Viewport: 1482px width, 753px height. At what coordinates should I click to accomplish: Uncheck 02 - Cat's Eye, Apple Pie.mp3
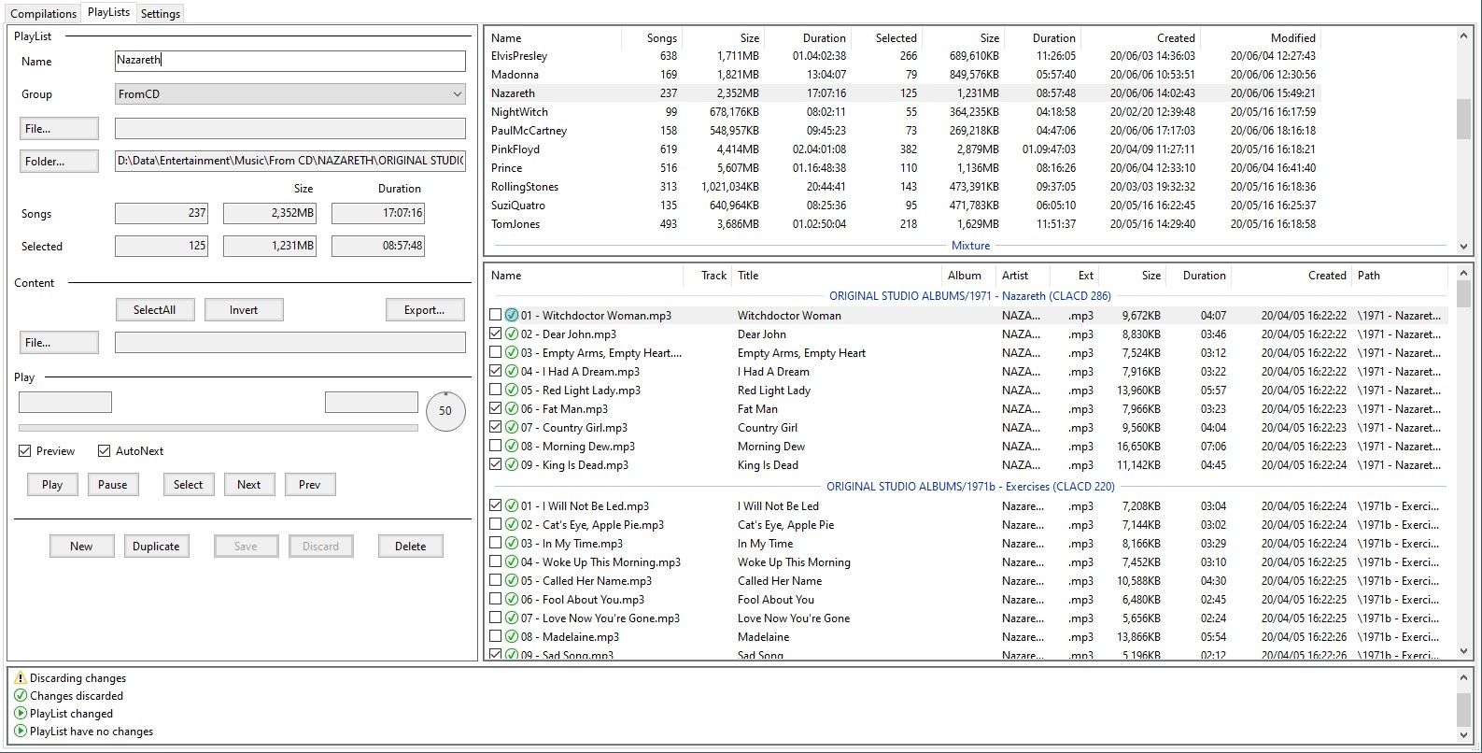pos(496,525)
